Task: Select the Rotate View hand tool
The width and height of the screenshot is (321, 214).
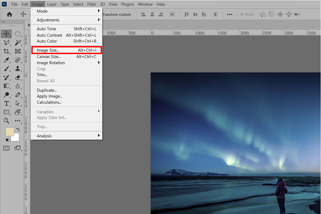Action: (18, 112)
